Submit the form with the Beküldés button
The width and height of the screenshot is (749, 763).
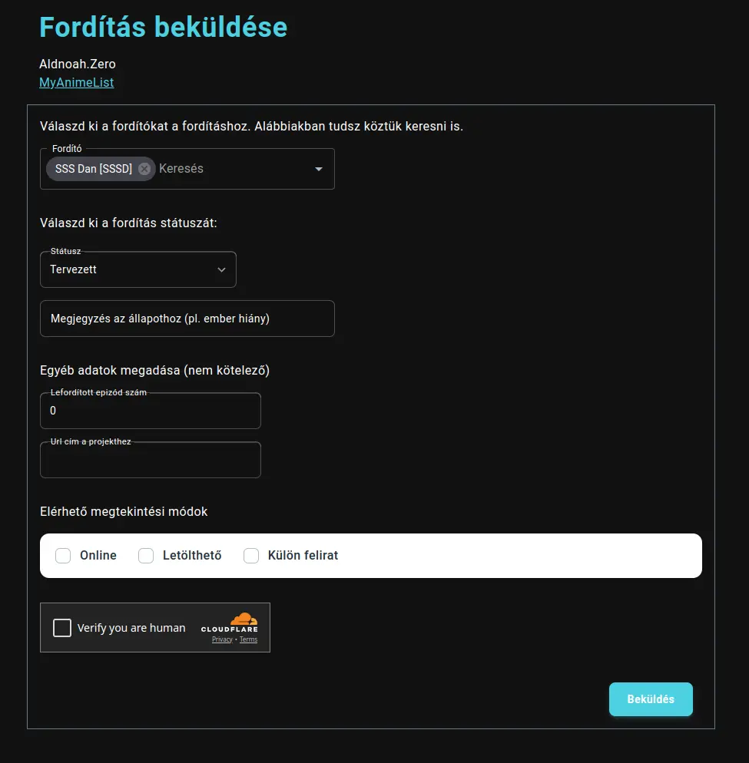coord(650,699)
